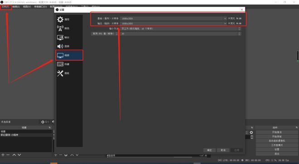Viewport: 299px width, 164px height.
Task: Pop out the Scenes dock panel
Action: (x=50, y=128)
